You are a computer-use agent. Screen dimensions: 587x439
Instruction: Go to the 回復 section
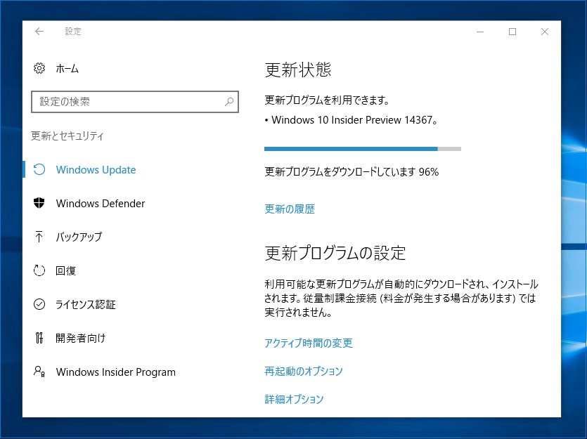66,270
